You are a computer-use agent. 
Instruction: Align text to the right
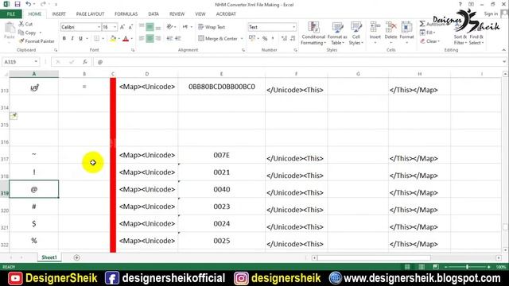(x=158, y=39)
